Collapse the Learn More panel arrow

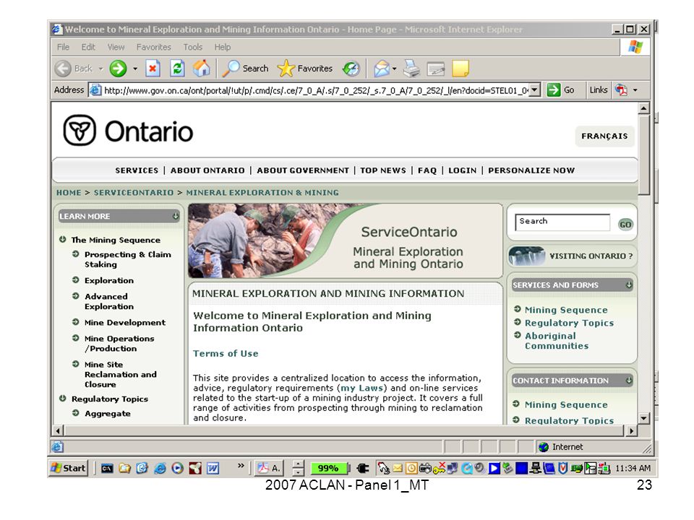pyautogui.click(x=176, y=216)
